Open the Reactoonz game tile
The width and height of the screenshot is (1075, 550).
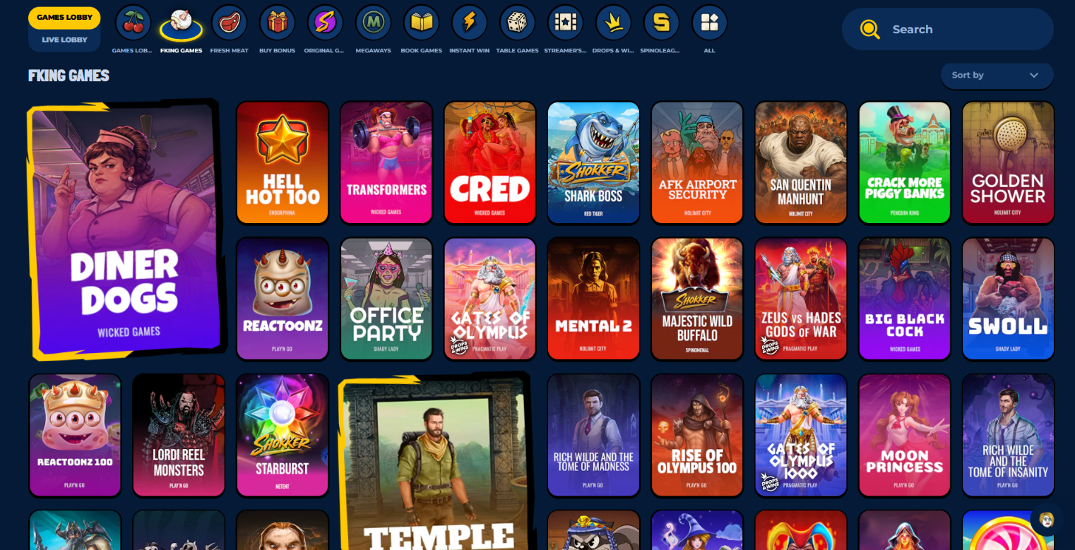283,299
